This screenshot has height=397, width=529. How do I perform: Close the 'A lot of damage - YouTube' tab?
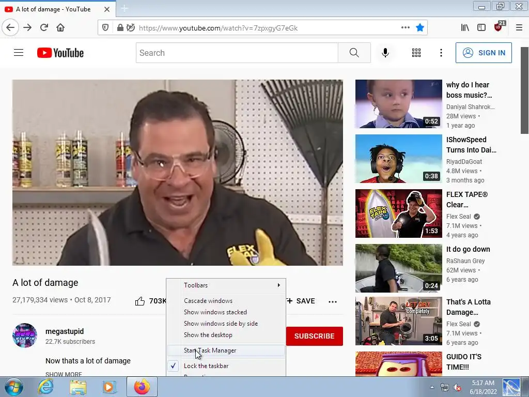pos(107,9)
